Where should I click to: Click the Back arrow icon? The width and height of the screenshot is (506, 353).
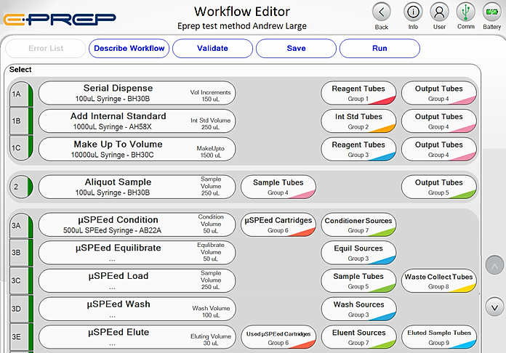coord(382,12)
